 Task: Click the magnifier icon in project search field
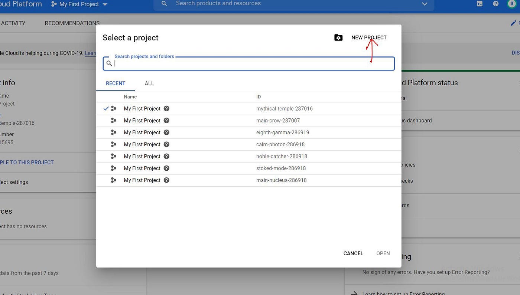[109, 63]
